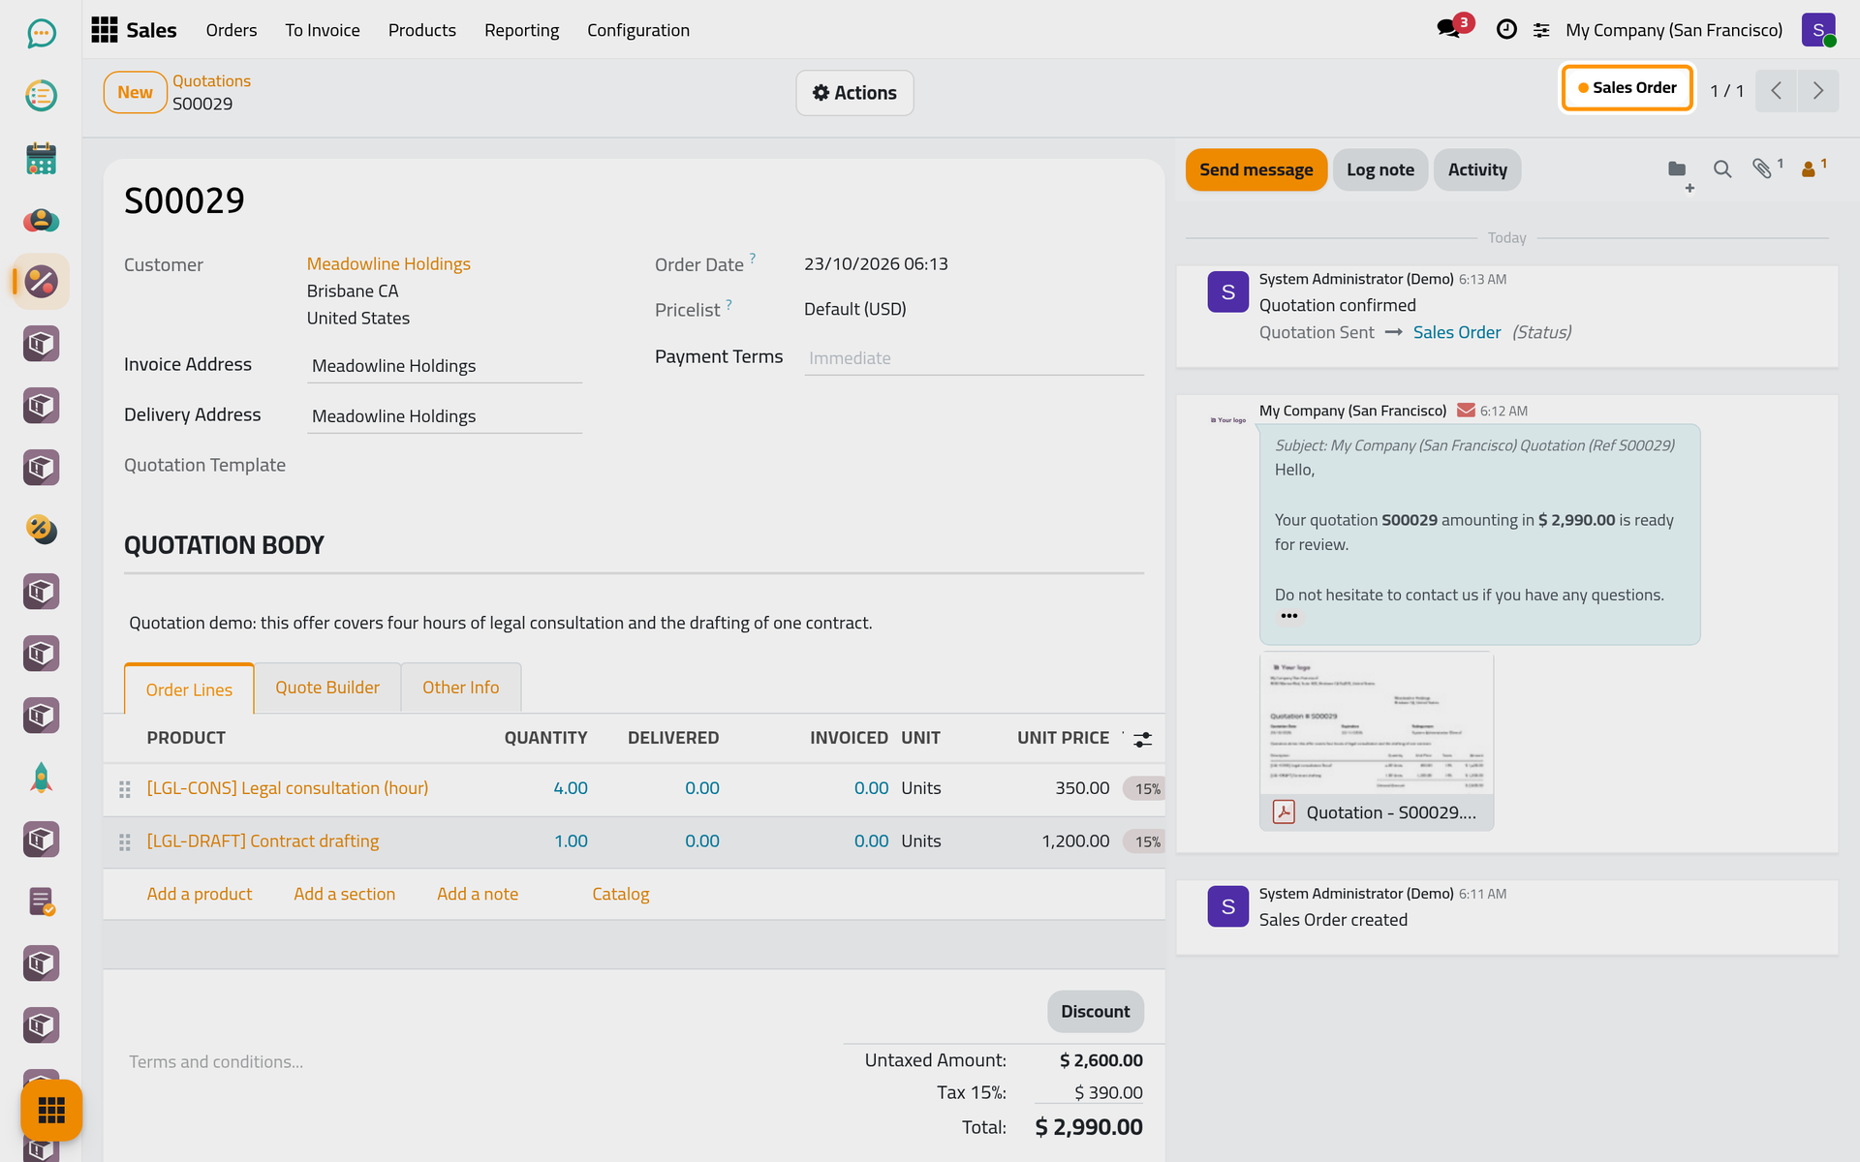
Task: Open the home menu grid icon next to Sales
Action: point(105,30)
